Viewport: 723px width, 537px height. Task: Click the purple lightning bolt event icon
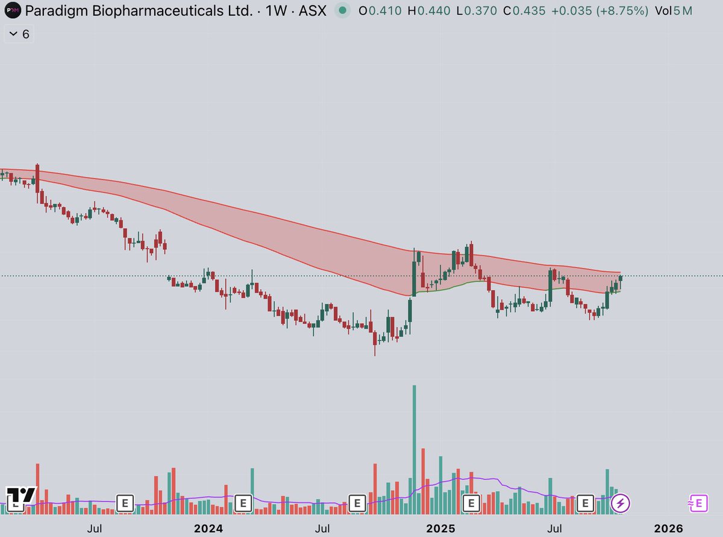(x=621, y=503)
